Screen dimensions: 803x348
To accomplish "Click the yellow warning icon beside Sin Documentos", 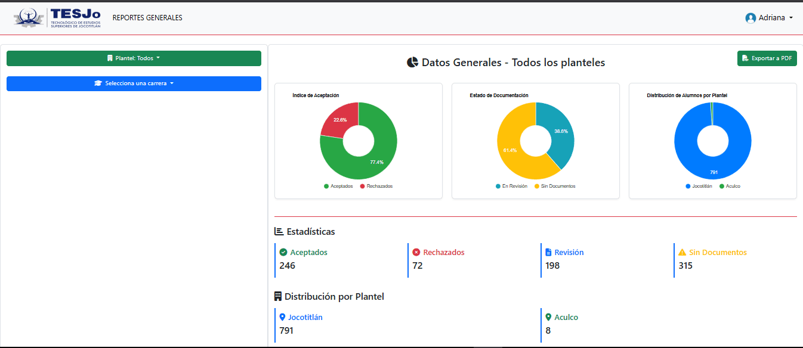I will pos(682,252).
